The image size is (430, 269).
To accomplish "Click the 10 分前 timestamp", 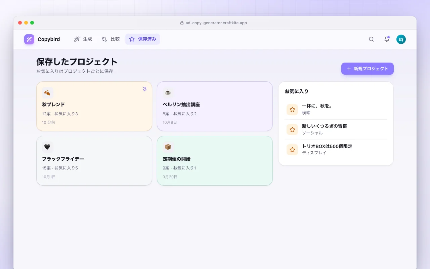I will pyautogui.click(x=49, y=122).
